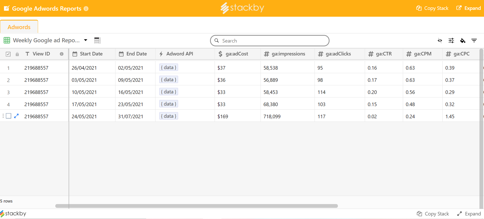Click the View ID column header
Screen dimensions: 484x219
pos(41,54)
